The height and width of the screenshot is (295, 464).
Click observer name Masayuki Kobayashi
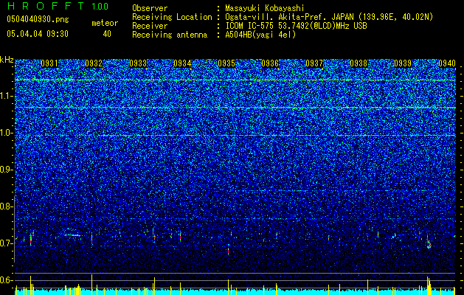click(x=264, y=8)
